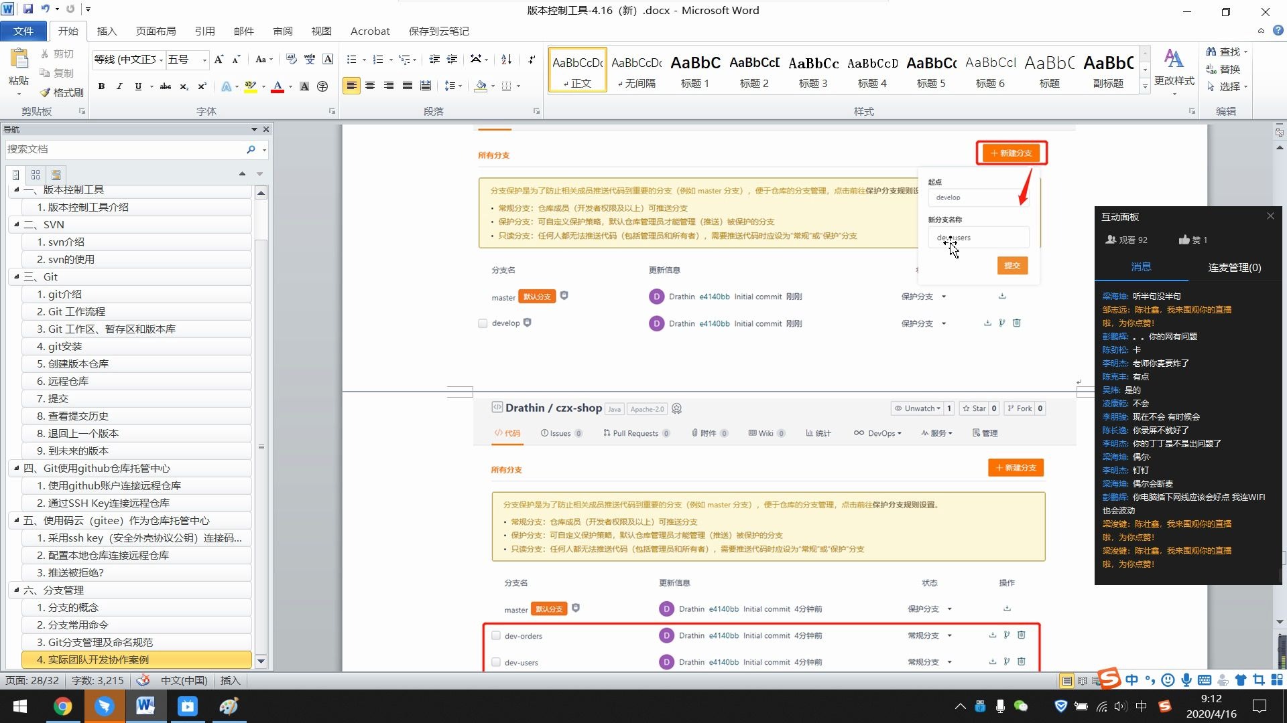1287x723 pixels.
Task: Check the dev-users branch checkbox
Action: pos(496,662)
